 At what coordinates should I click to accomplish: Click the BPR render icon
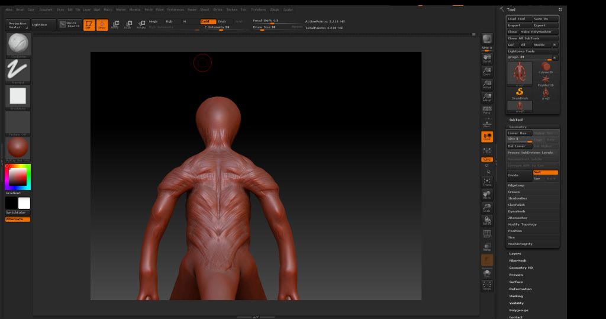(x=487, y=39)
